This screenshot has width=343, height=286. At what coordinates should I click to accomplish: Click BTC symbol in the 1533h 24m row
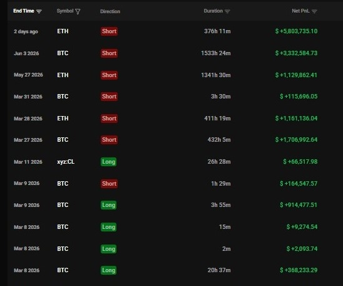coord(63,53)
